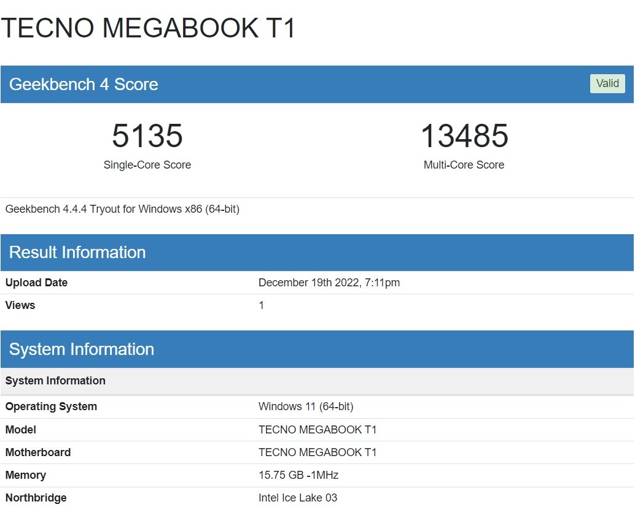Select the Intel Ice Lake 03 value
Image resolution: width=635 pixels, height=507 pixels.
(x=298, y=498)
